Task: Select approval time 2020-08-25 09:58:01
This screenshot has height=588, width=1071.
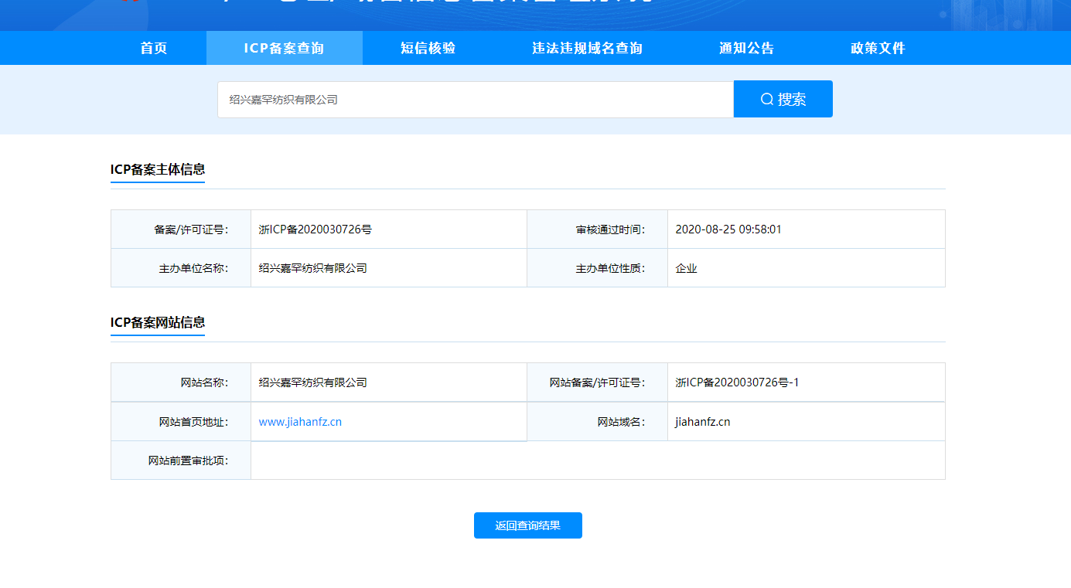Action: 728,229
